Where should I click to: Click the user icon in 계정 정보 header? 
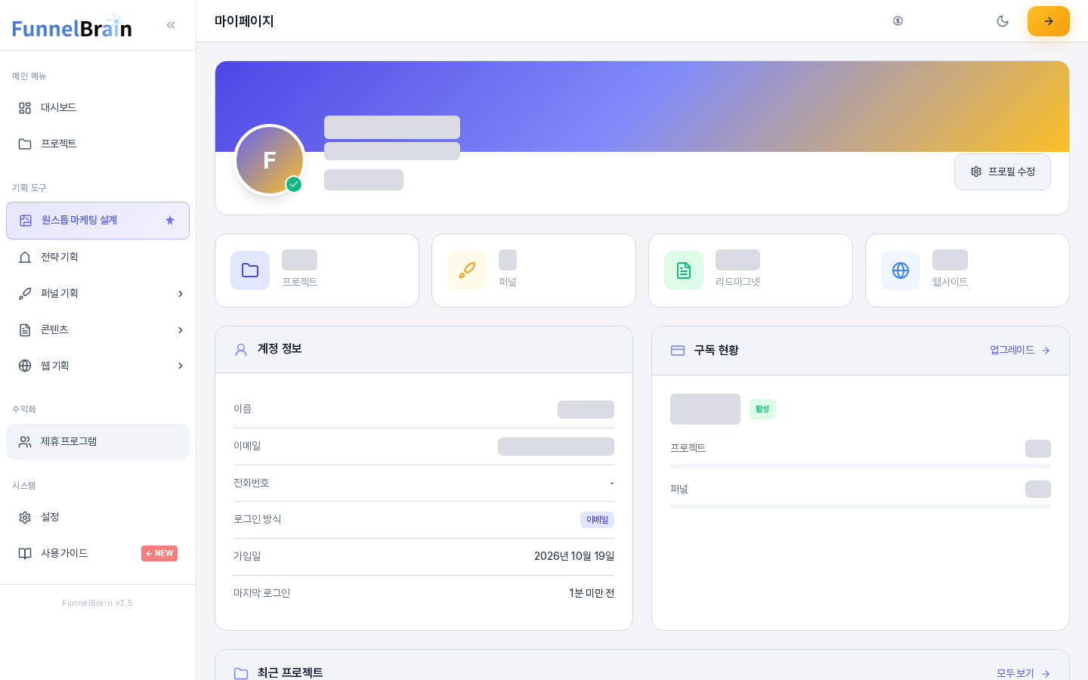click(241, 350)
